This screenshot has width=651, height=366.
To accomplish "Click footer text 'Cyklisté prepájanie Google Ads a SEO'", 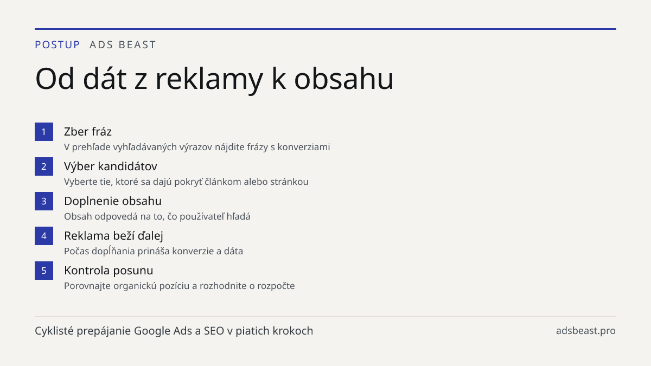I will (130, 331).
